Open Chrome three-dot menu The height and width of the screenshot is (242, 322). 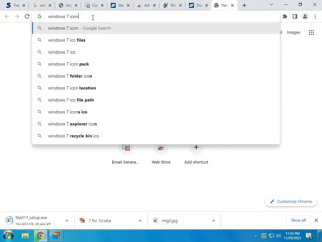pos(315,16)
